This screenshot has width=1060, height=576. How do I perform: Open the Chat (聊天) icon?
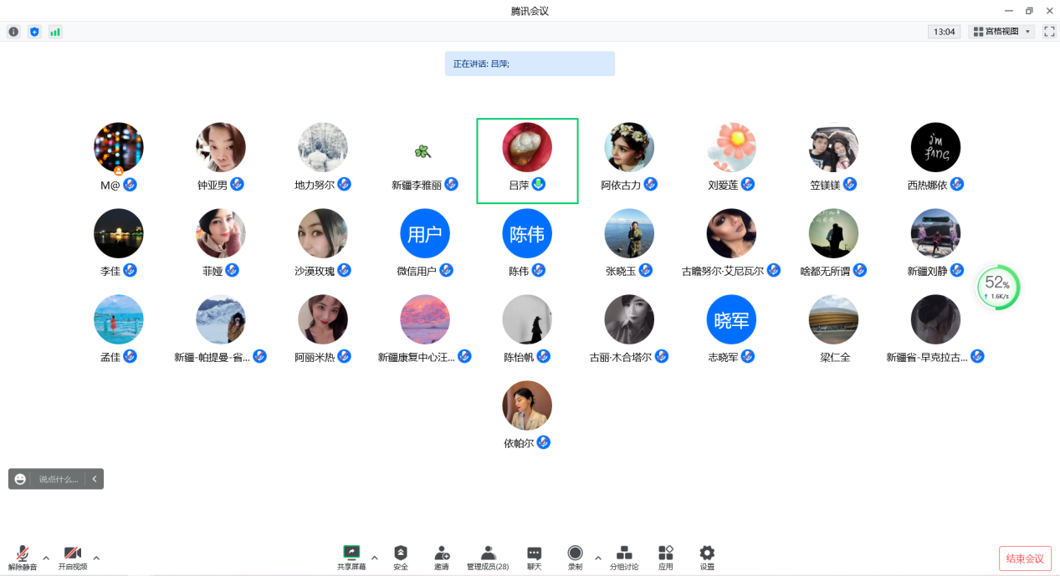(x=534, y=553)
